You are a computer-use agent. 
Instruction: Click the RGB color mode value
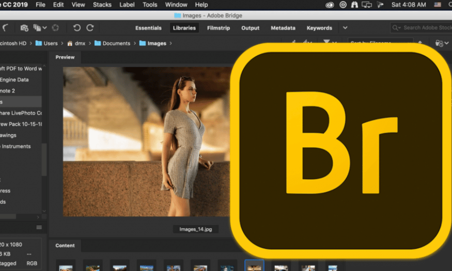(32, 263)
